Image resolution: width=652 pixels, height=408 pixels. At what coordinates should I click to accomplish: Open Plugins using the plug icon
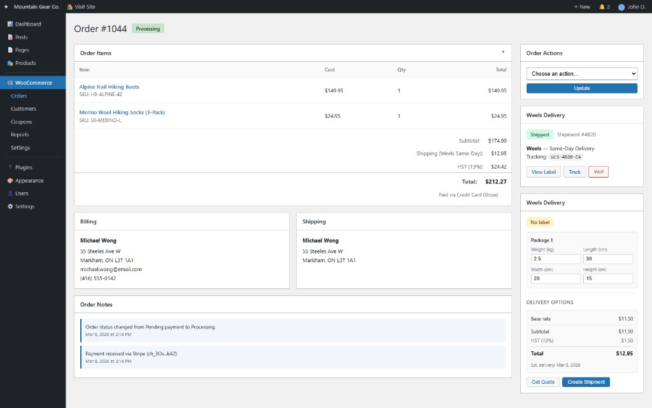click(10, 167)
